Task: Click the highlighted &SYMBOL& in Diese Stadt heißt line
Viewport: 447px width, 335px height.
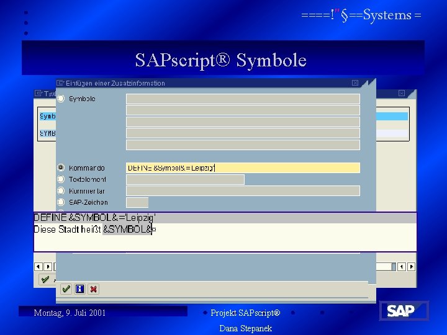Action: [127, 230]
